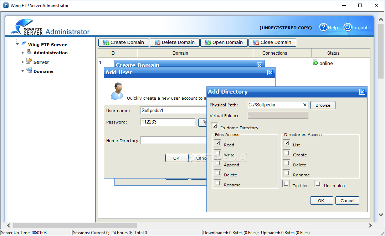The image size is (385, 236).
Task: Expand the Server tree node
Action: pos(22,61)
